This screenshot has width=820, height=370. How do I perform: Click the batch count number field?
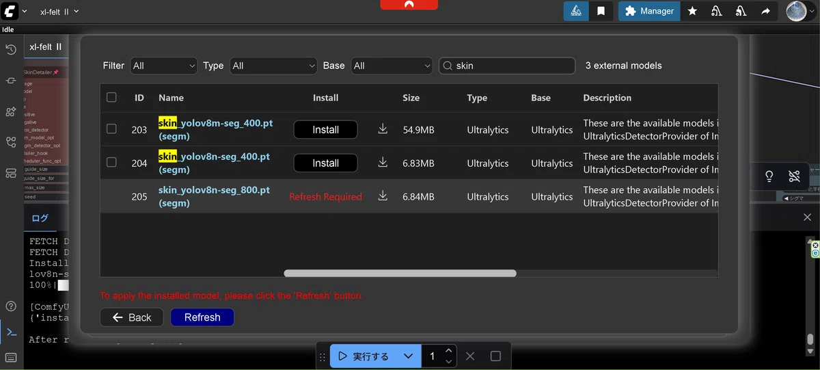(x=433, y=356)
